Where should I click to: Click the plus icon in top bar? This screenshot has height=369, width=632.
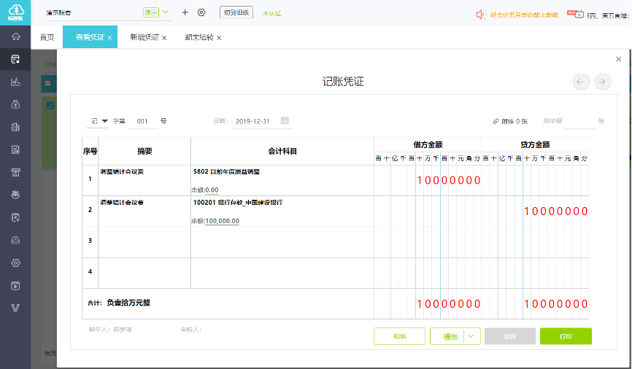click(185, 12)
